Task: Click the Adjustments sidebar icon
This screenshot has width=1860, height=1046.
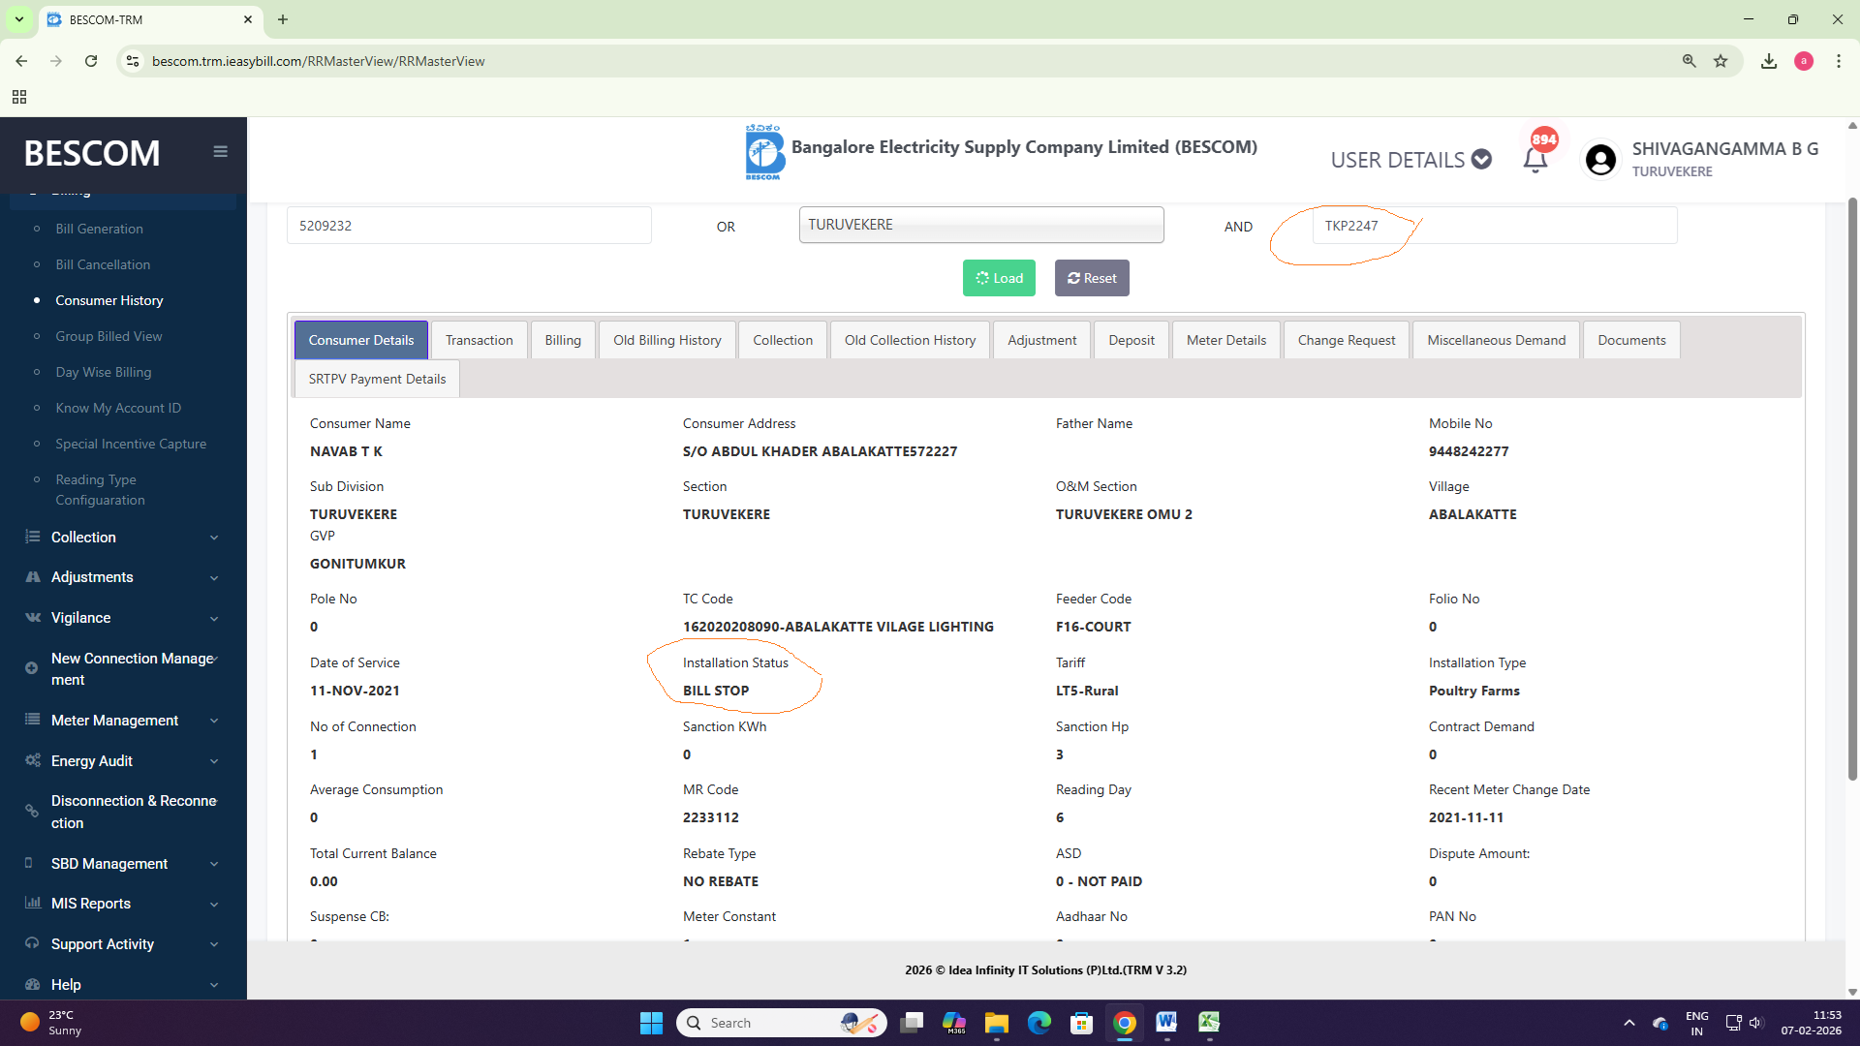Action: [x=32, y=577]
